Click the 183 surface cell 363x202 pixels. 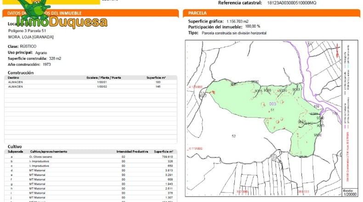(x=158, y=82)
